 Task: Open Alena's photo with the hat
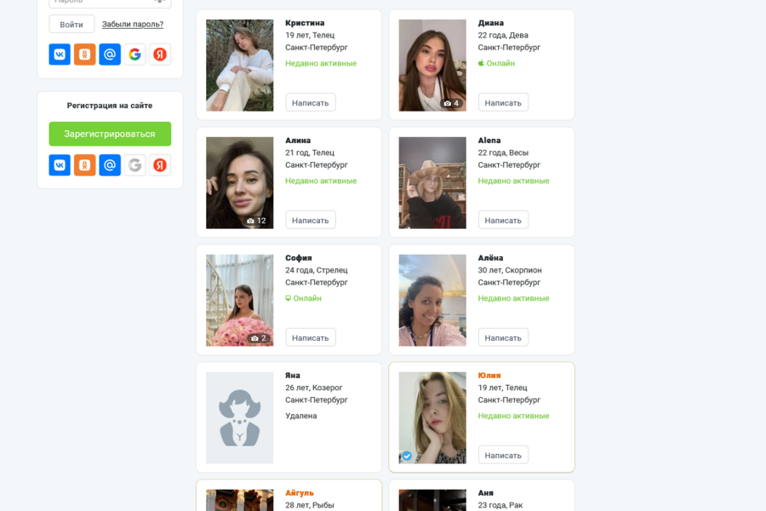(x=432, y=183)
